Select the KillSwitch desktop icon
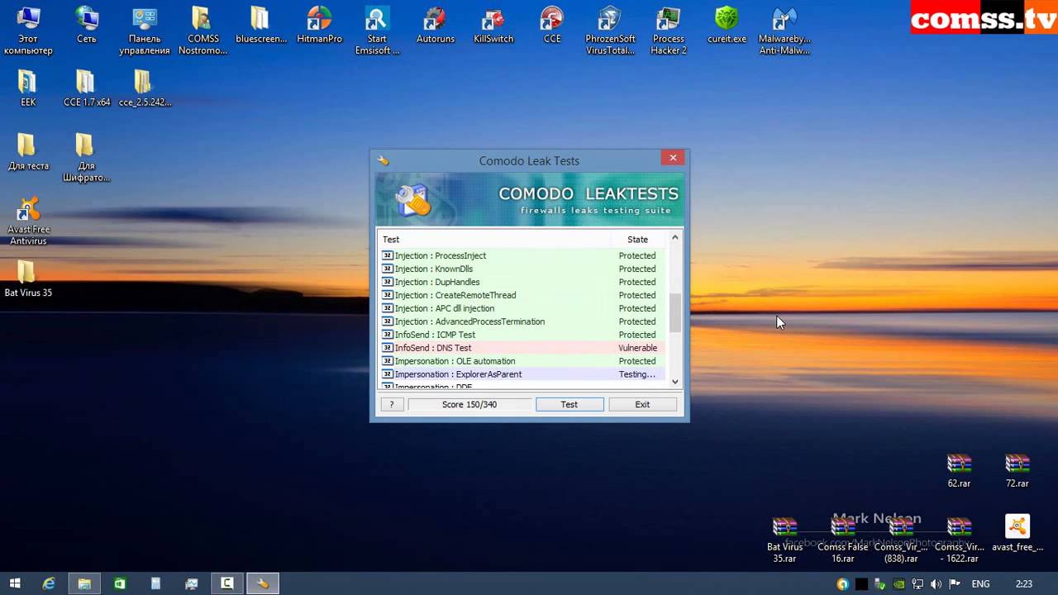1058x595 pixels. [493, 25]
